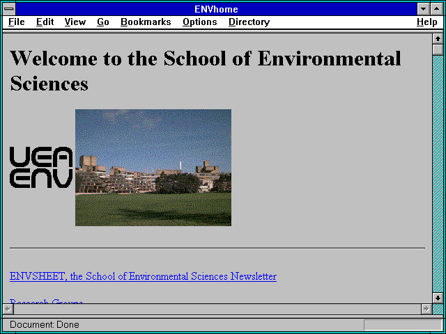The width and height of the screenshot is (446, 334).
Task: Open the Bookmarks menu
Action: click(146, 22)
